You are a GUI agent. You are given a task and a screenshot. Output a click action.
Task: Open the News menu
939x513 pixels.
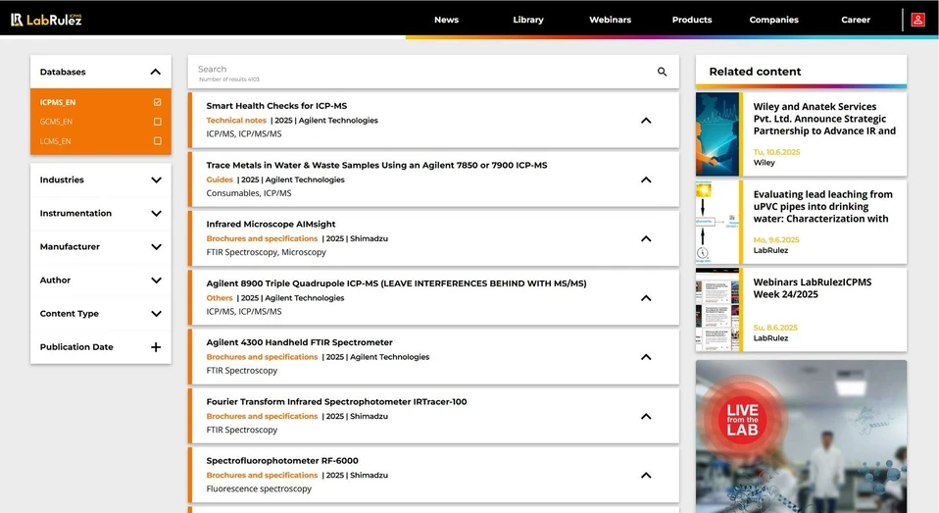(x=446, y=20)
